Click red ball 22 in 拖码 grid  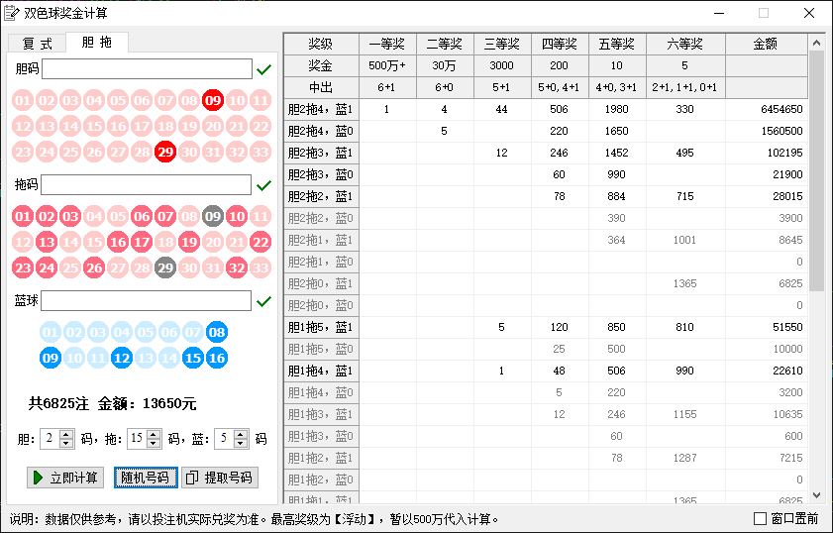tap(260, 242)
